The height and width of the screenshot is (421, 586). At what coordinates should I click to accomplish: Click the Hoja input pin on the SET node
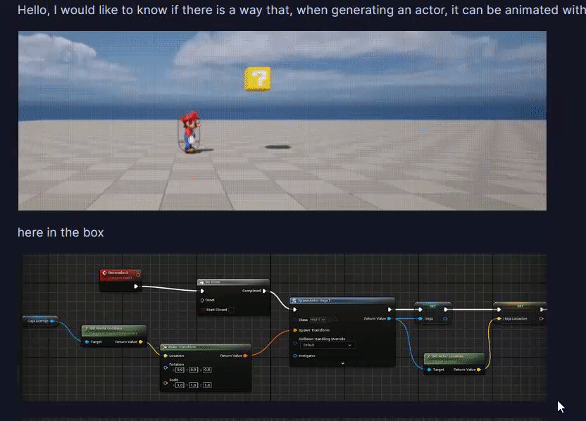coord(420,319)
